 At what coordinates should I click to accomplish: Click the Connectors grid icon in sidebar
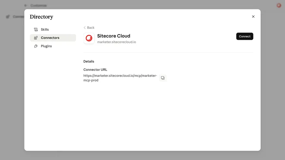coord(36,38)
